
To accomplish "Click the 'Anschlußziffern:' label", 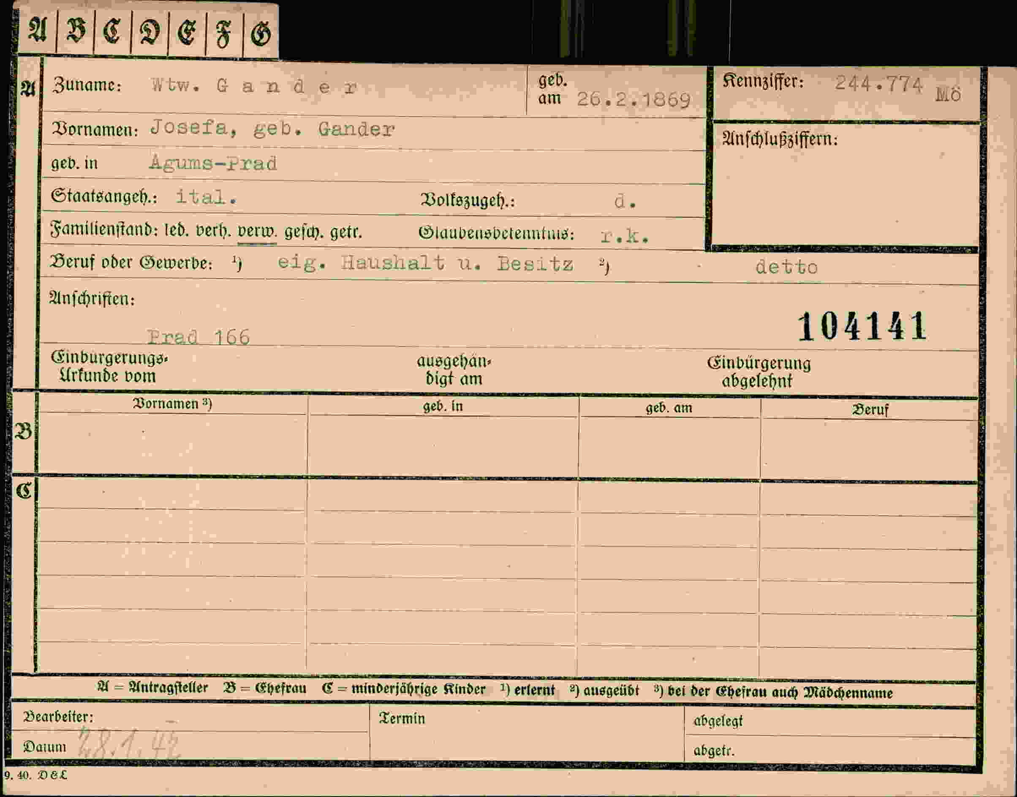I will pos(780,139).
